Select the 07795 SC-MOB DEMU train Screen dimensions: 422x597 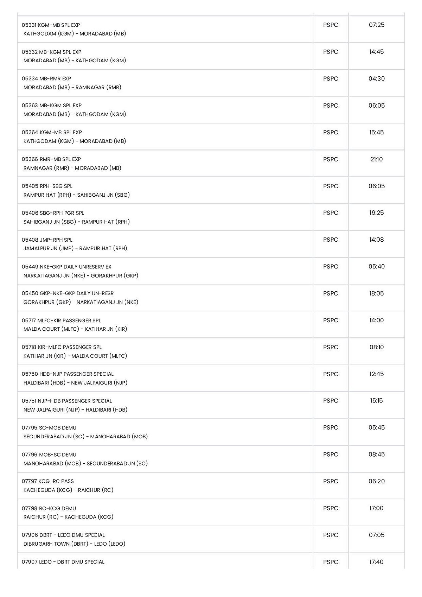coord(49,428)
